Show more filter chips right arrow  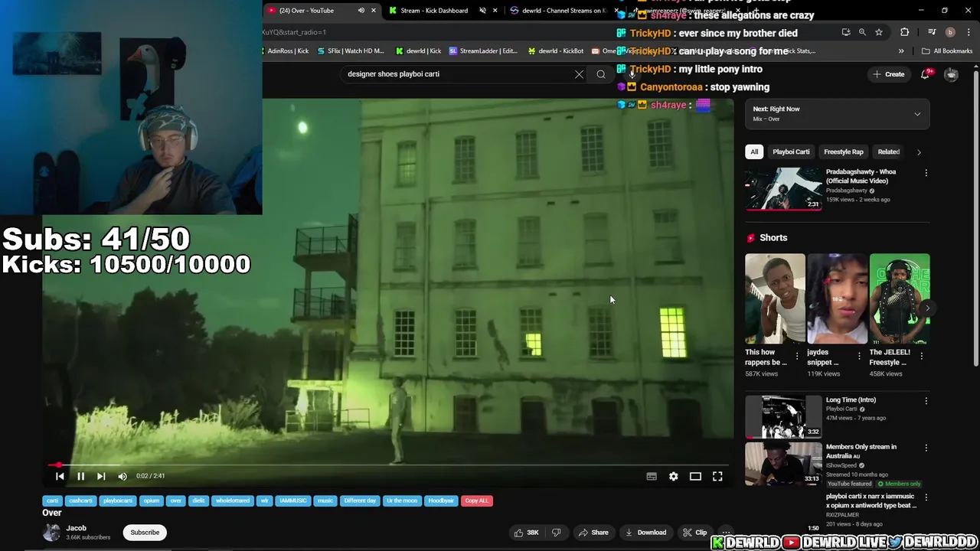tap(919, 152)
